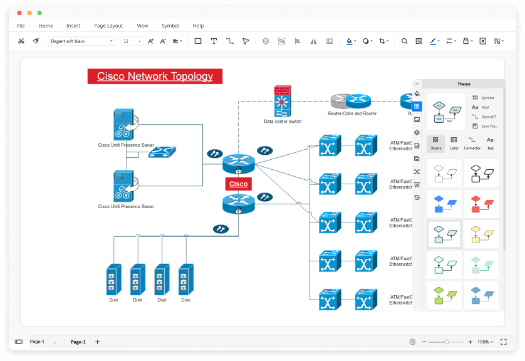Viewport: 525px width, 361px height.
Task: Click the flip mirror icon
Action: [x=313, y=41]
